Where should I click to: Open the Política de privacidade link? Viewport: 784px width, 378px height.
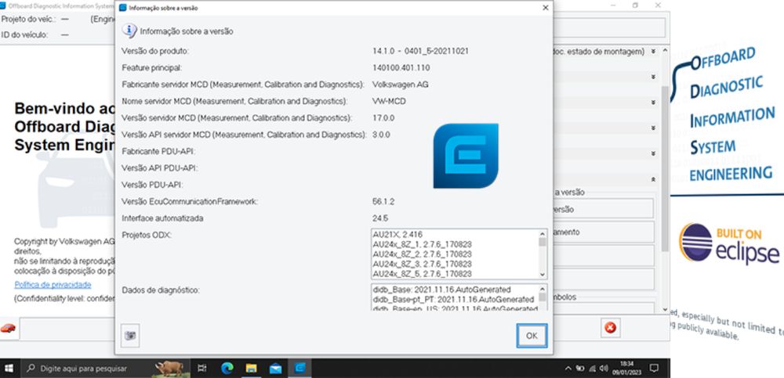point(53,285)
